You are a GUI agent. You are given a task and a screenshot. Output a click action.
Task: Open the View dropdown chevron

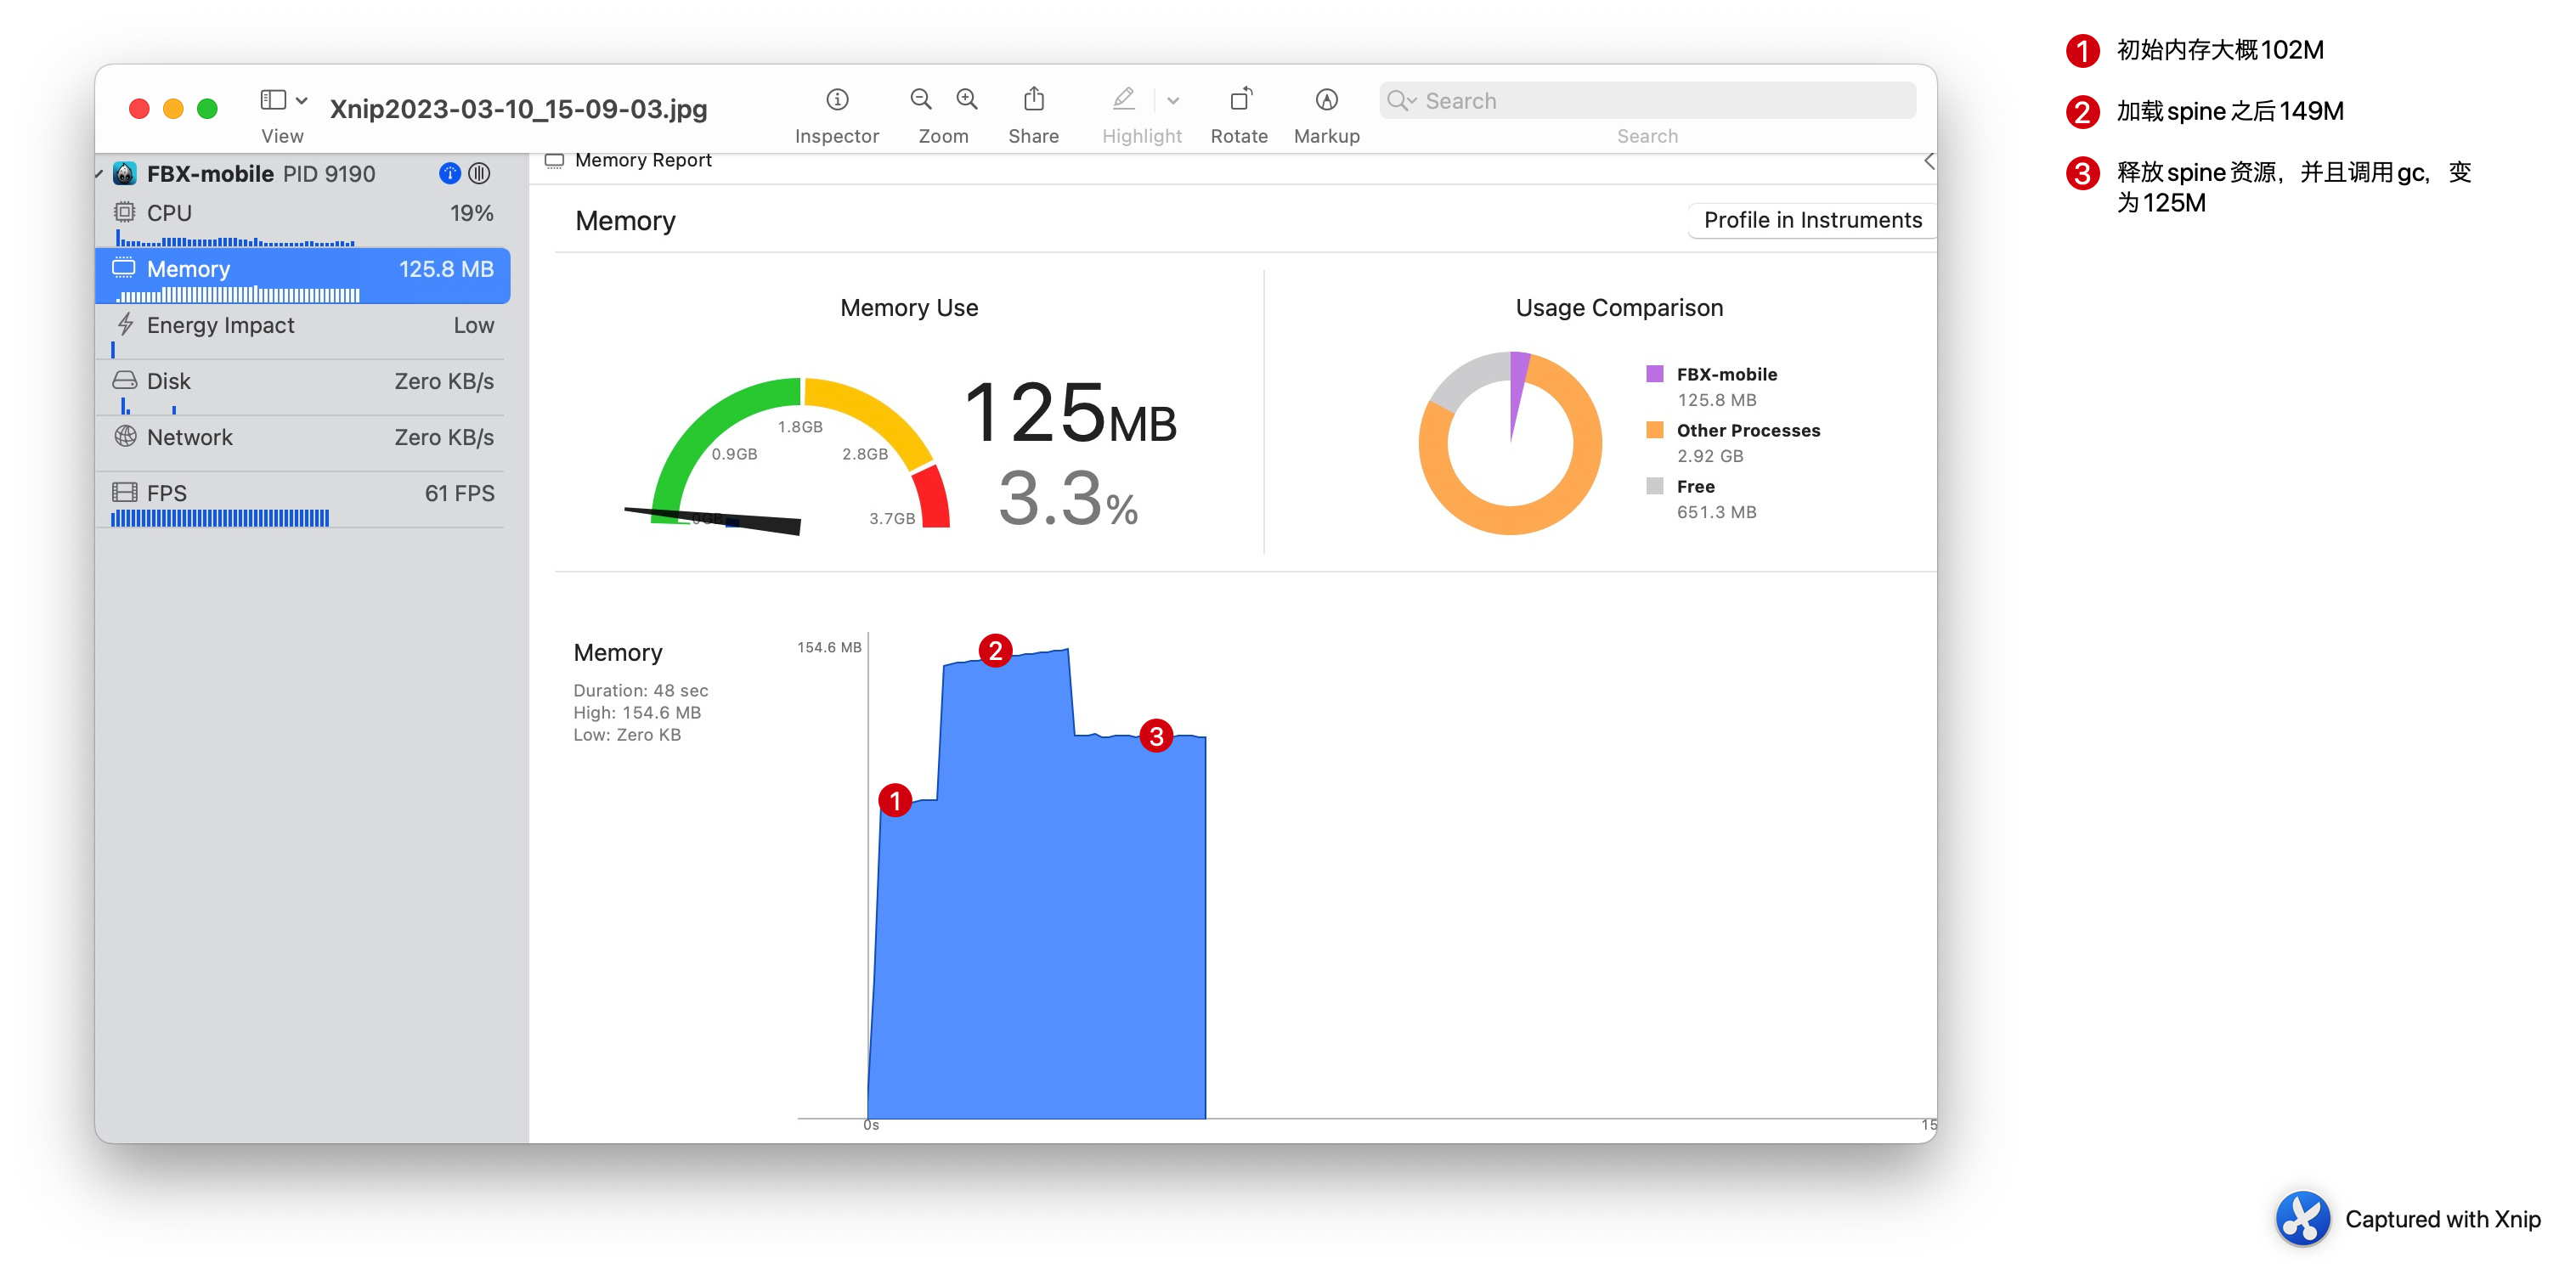pyautogui.click(x=302, y=99)
